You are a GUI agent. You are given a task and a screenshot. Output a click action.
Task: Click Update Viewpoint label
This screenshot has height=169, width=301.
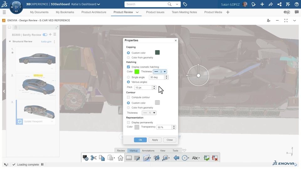tap(33, 121)
